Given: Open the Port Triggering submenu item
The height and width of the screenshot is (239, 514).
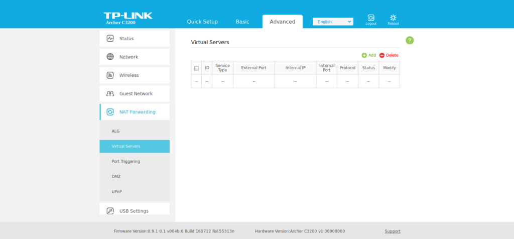Looking at the screenshot, I should pos(125,161).
